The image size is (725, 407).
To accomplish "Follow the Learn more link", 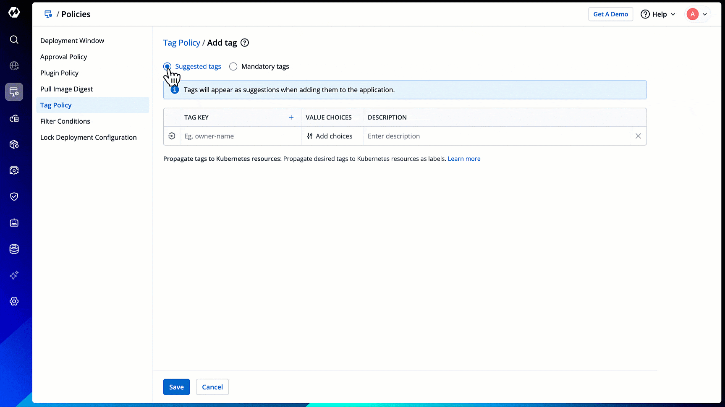I will coord(464,159).
